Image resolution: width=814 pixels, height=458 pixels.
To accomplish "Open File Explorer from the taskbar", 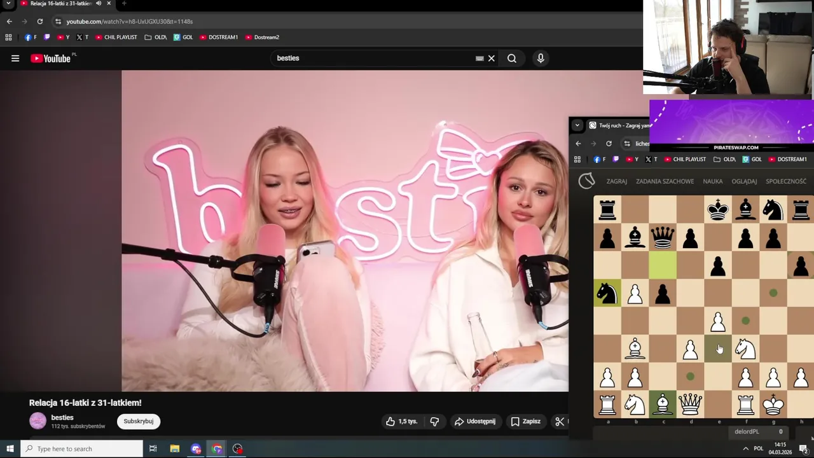I will pos(175,449).
